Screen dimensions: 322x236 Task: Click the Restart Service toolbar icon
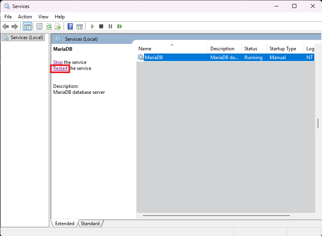pyautogui.click(x=120, y=26)
